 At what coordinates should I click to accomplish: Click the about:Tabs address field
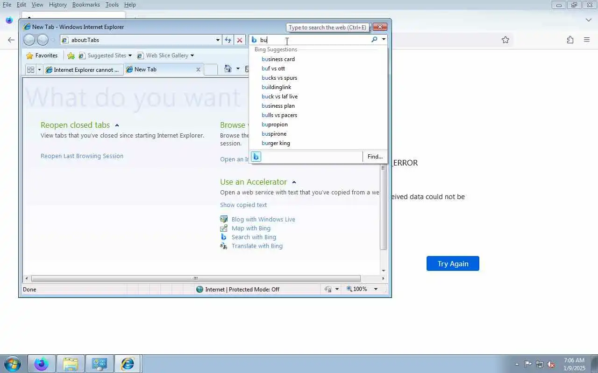click(x=140, y=40)
